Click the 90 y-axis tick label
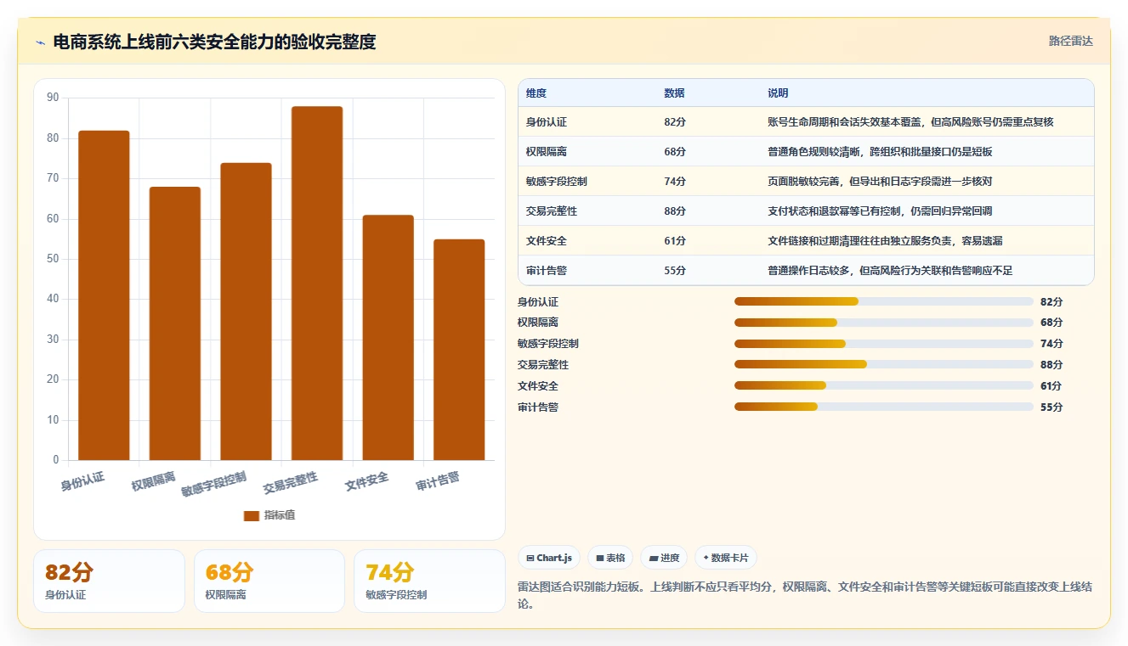Image resolution: width=1128 pixels, height=646 pixels. pos(53,98)
